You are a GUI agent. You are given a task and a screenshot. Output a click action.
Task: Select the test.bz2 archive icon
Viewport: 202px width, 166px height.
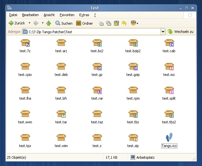point(97,43)
